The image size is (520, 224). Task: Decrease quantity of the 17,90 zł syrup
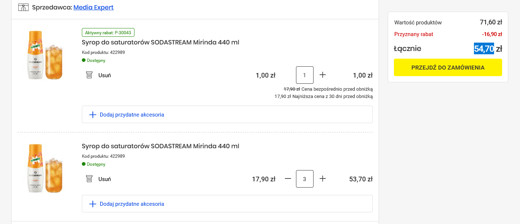(288, 179)
